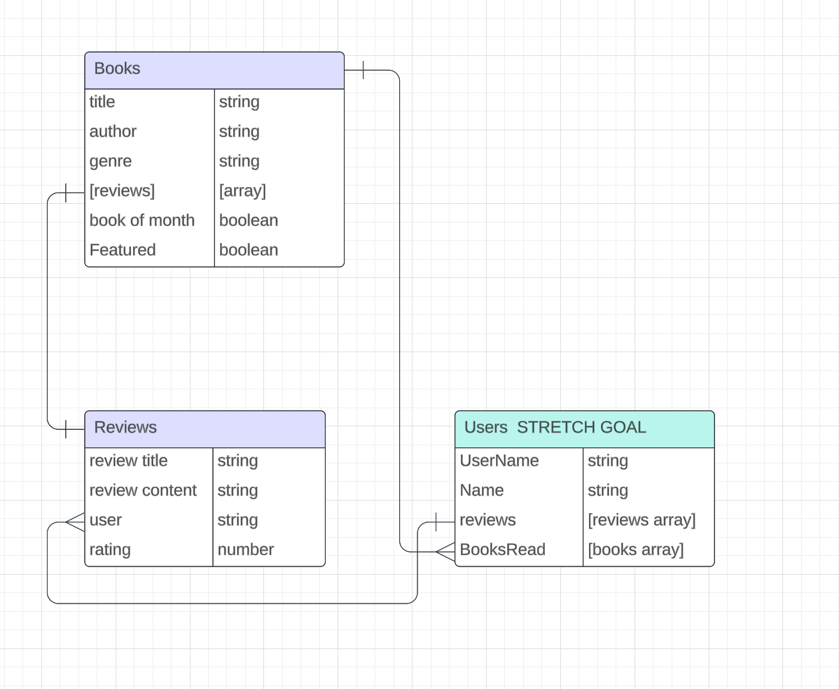Viewport: 839px width, 689px height.
Task: Click the string type beside author
Action: (240, 131)
